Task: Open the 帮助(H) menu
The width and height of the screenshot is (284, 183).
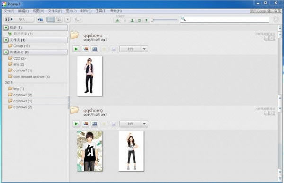Action: point(116,11)
